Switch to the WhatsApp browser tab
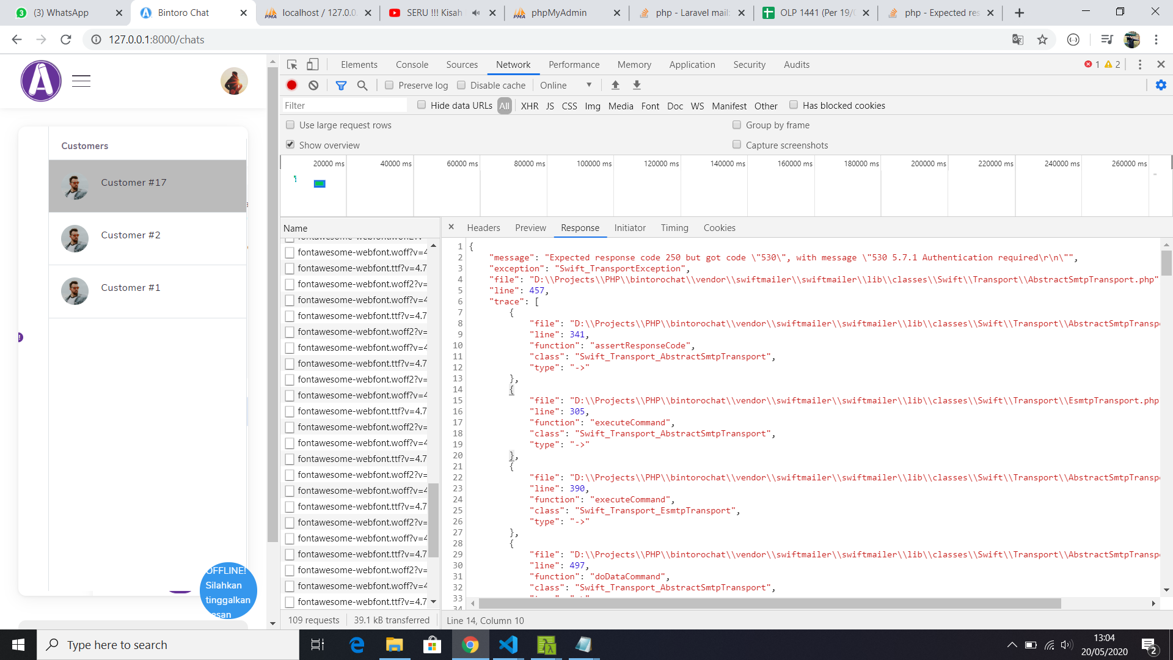The image size is (1173, 660). (x=67, y=13)
